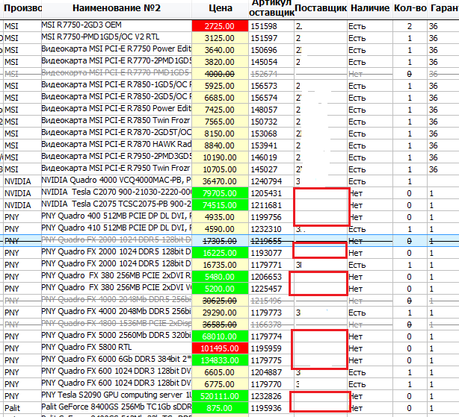Screen dimensions: 459x417
Task: Click article number 1225457
Action: [266, 289]
